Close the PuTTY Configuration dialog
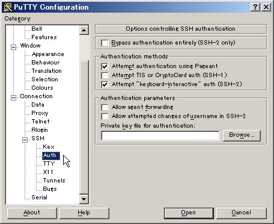Viewport: 274px width, 224px height. pyautogui.click(x=266, y=7)
